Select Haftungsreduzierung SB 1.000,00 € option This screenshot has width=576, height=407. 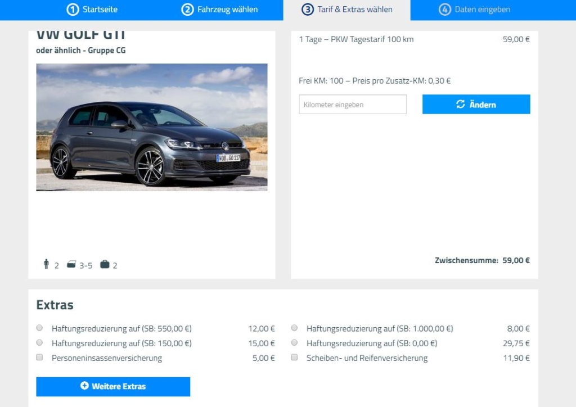tap(294, 328)
